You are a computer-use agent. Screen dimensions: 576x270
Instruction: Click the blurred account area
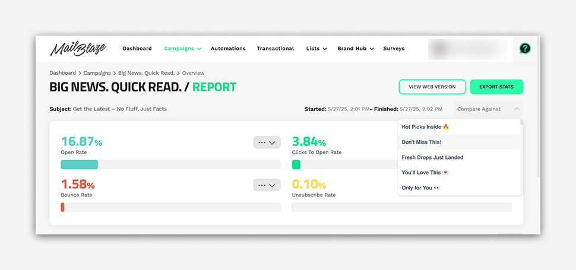pos(468,49)
